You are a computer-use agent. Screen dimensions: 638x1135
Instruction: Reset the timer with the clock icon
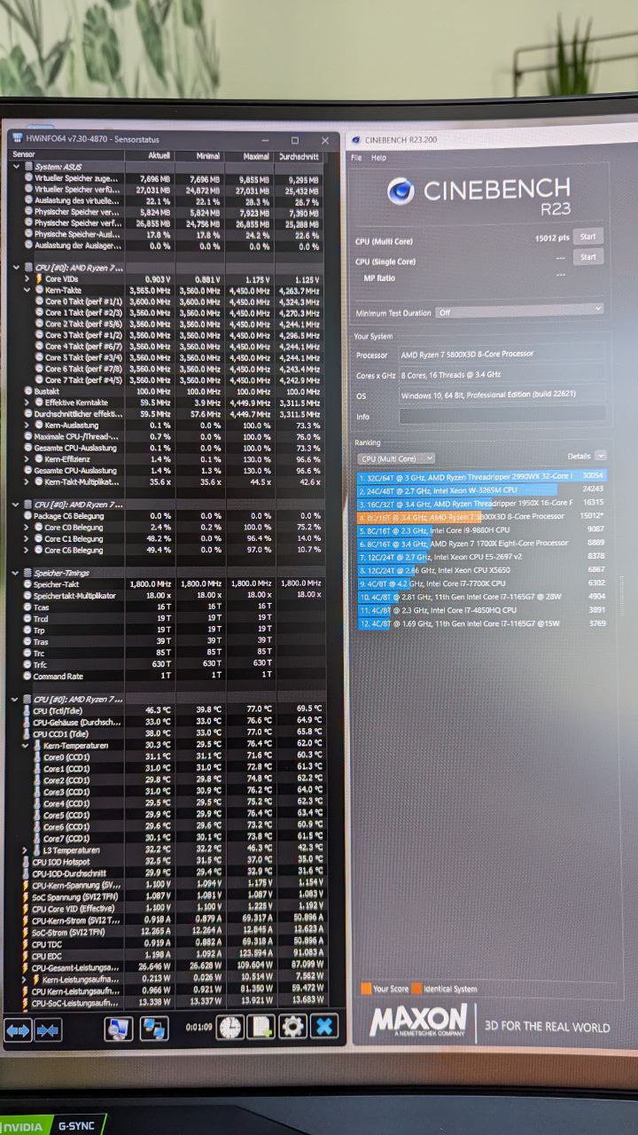click(x=230, y=1027)
